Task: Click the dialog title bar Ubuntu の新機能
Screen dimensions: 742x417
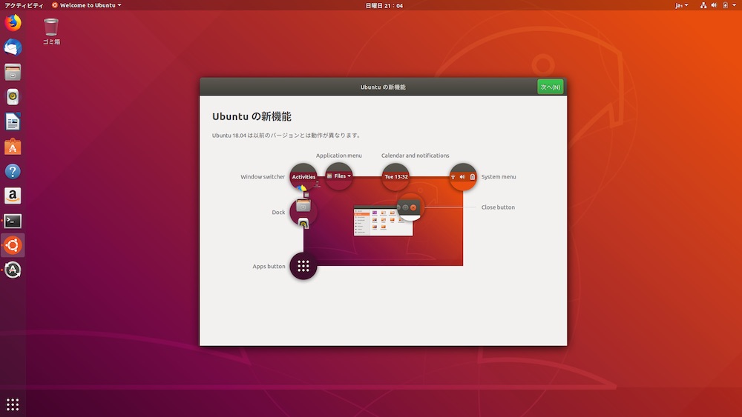Action: [x=383, y=87]
